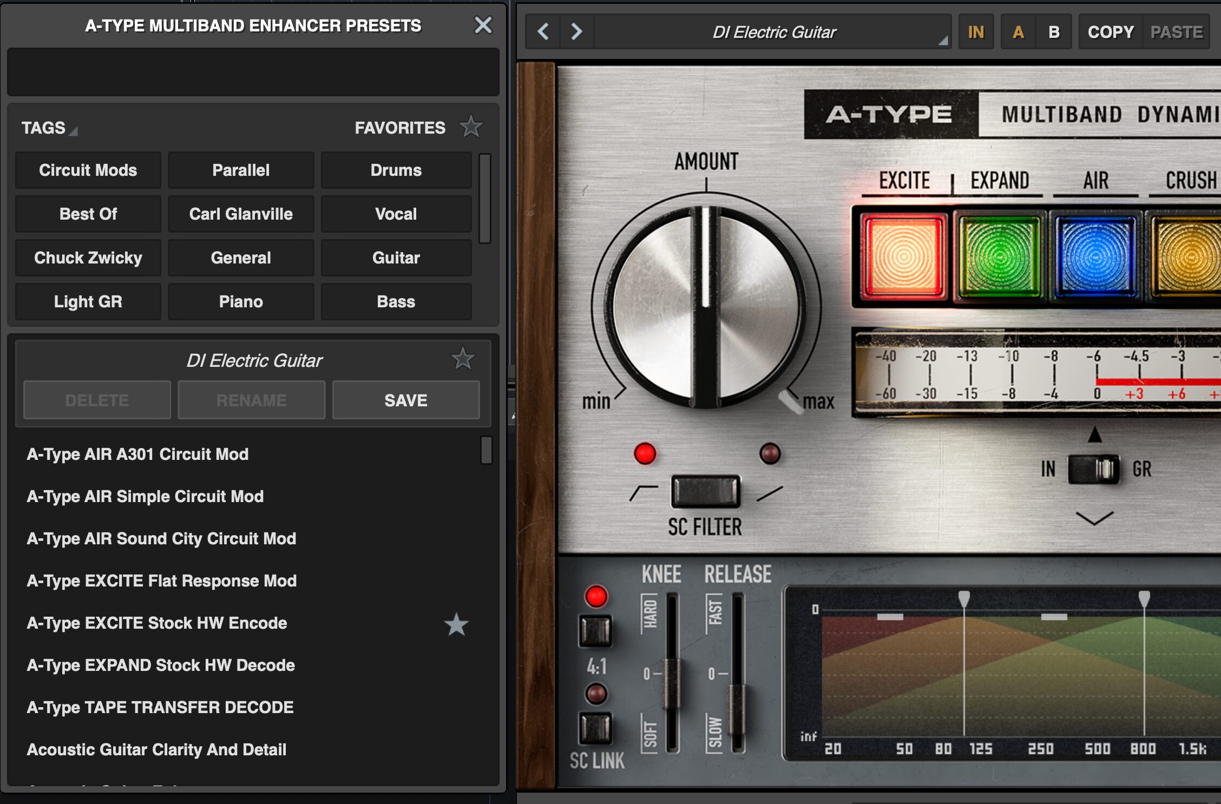Screen dimensions: 1221x804
Task: Filter by the Light GR tag
Action: (88, 301)
